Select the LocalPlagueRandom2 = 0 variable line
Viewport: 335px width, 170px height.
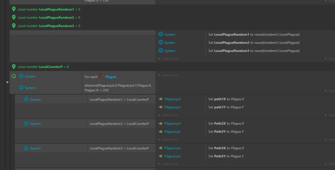click(49, 18)
